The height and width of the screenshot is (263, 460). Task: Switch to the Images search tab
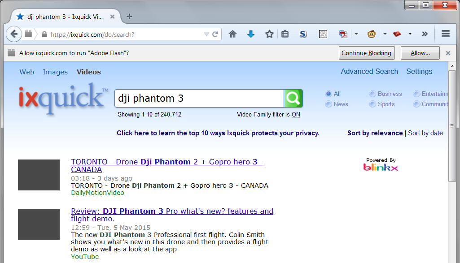(55, 72)
